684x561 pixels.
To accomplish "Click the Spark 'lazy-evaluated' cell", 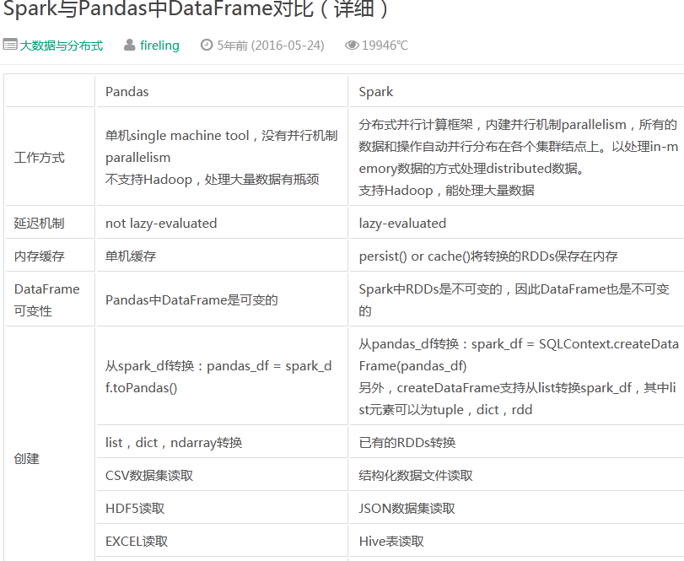I will [x=516, y=223].
